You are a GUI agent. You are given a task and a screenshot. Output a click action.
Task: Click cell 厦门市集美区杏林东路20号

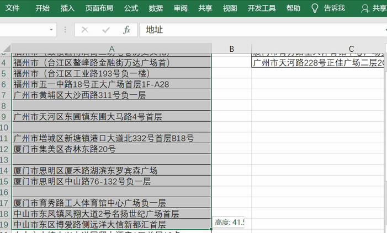(x=112, y=149)
